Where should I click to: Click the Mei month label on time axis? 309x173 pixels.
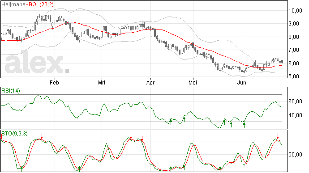pos(193,82)
